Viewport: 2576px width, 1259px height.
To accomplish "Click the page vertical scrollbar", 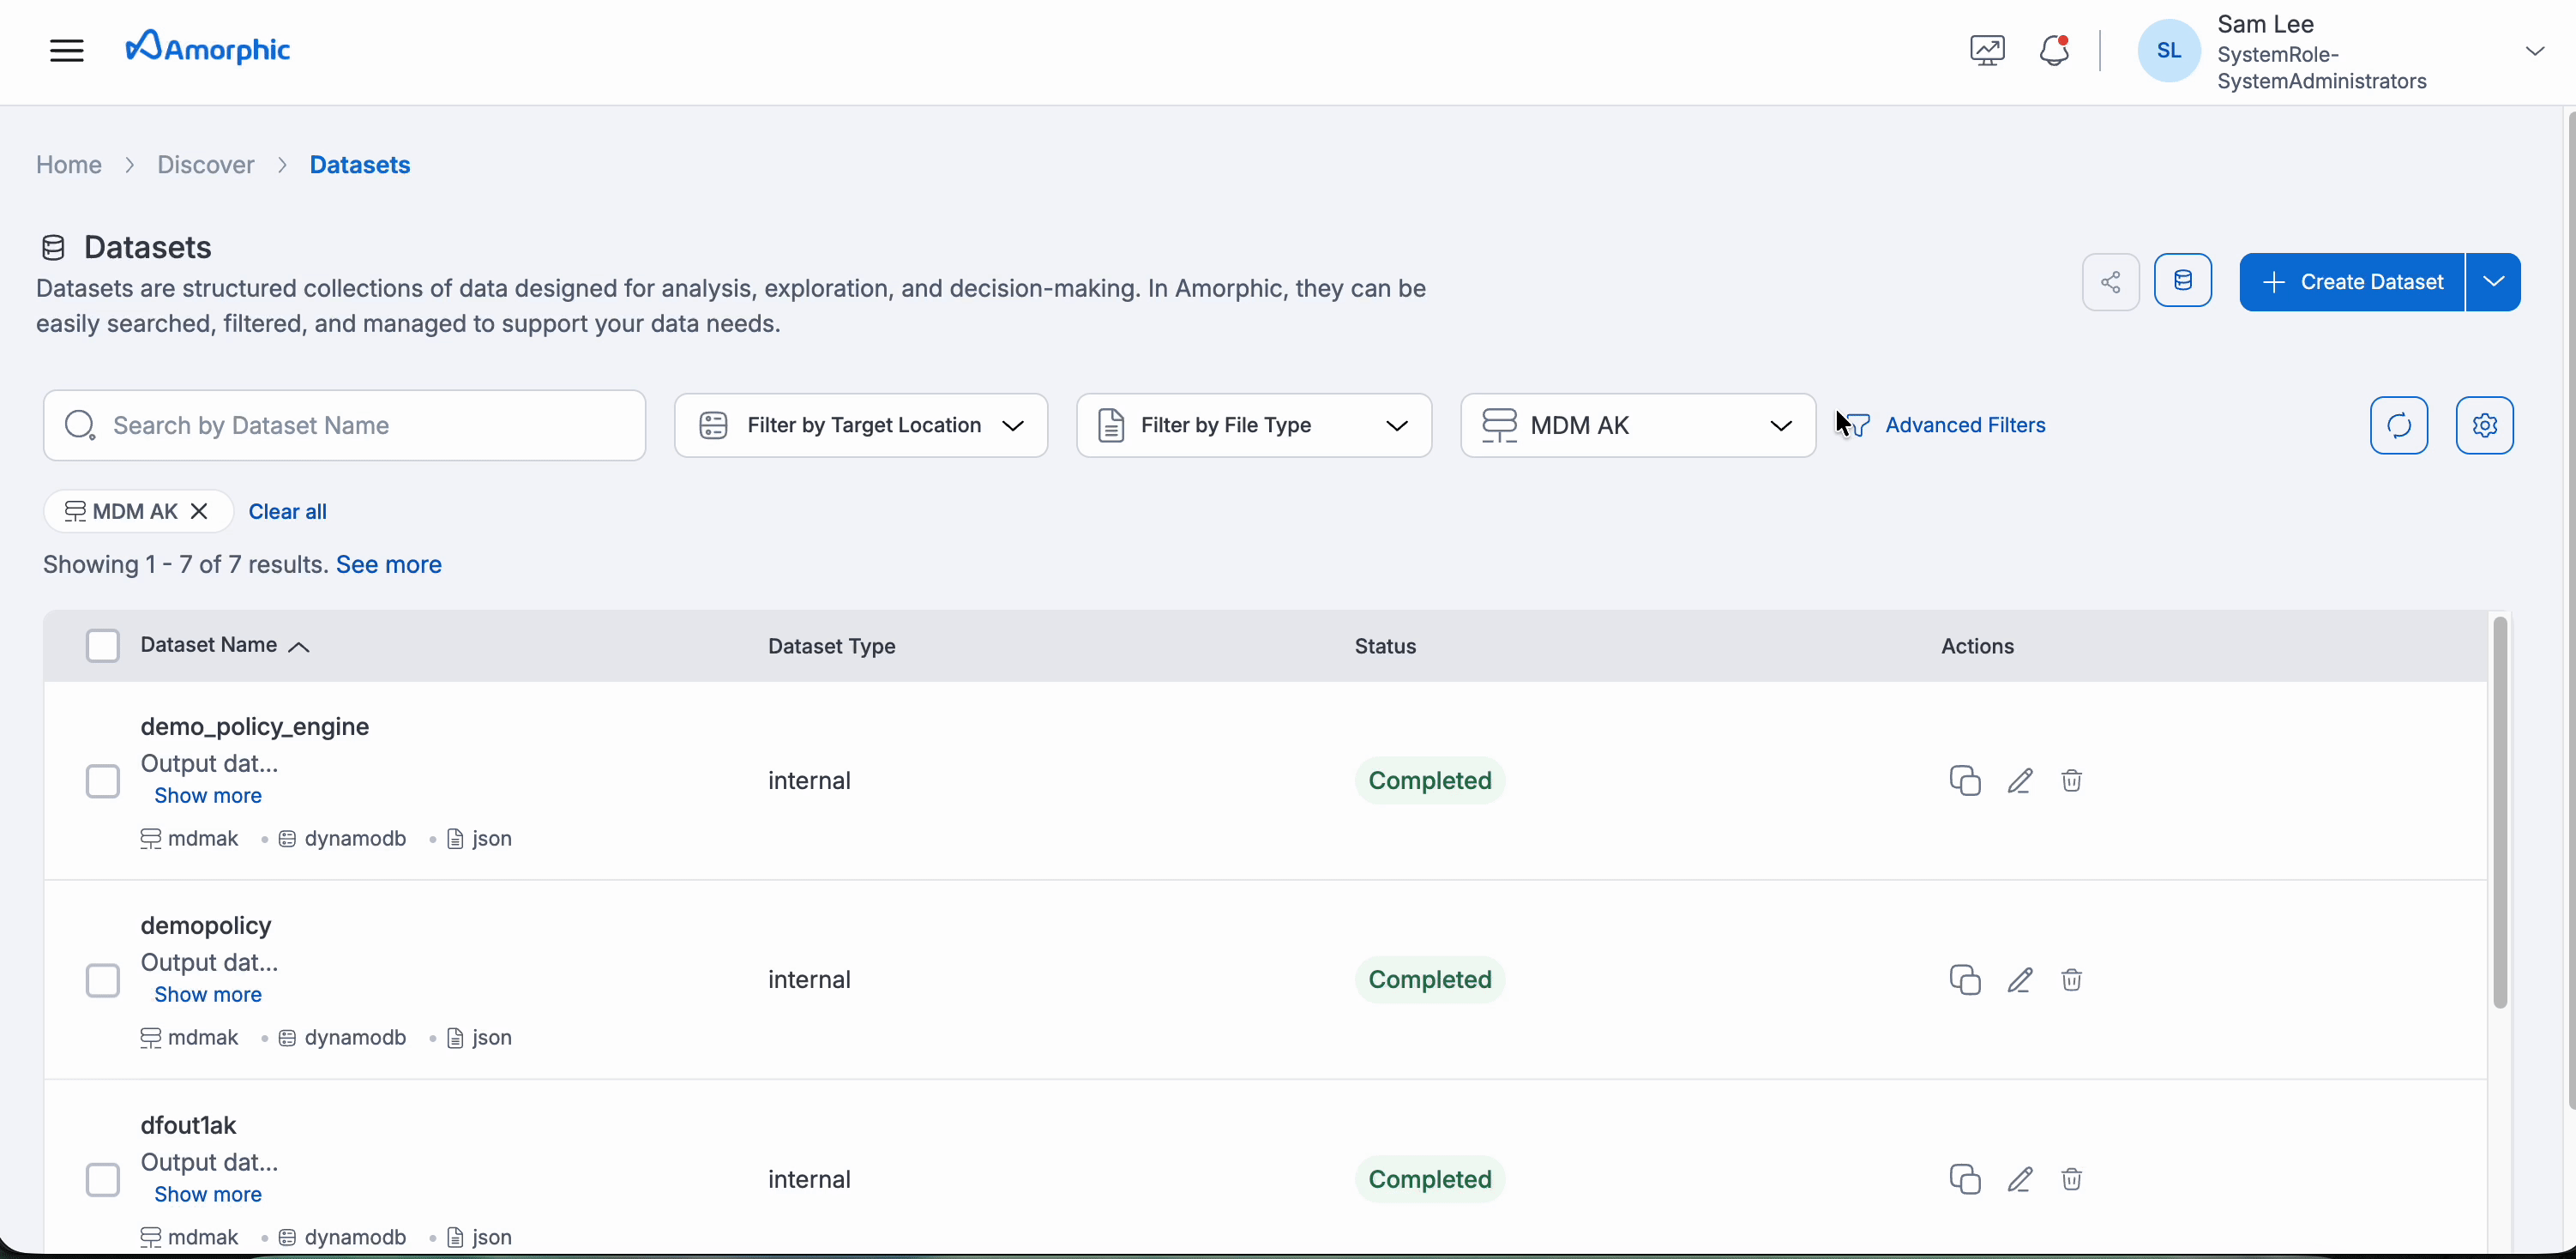I will [x=2570, y=610].
